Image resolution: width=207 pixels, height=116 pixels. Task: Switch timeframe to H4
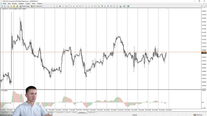[86, 6]
